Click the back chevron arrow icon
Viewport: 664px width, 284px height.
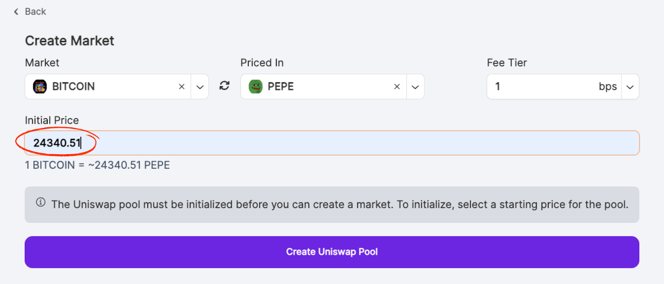(x=16, y=12)
